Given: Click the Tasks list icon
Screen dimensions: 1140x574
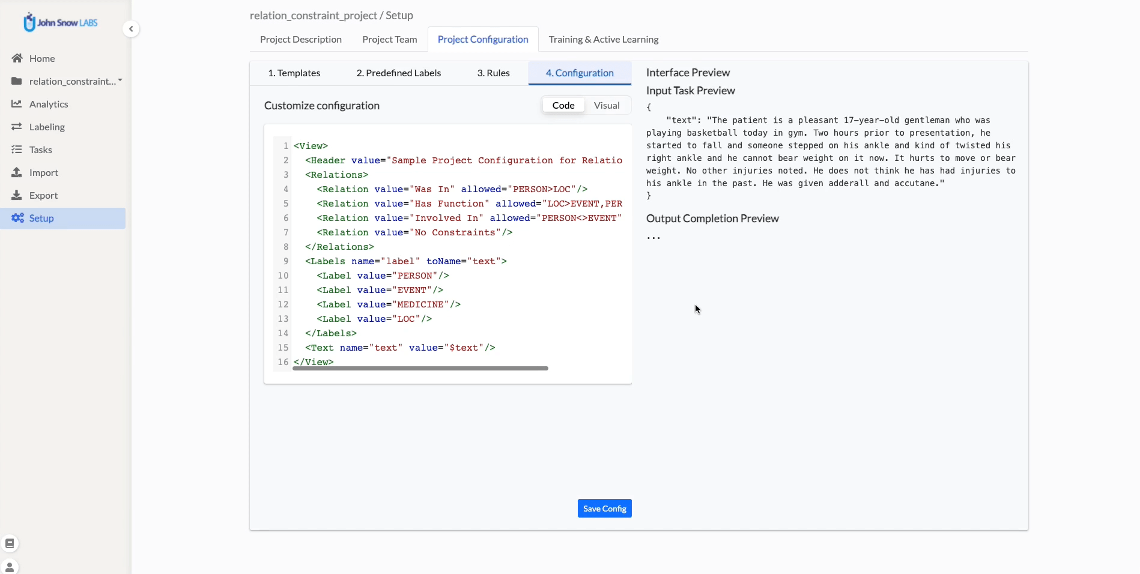Looking at the screenshot, I should coord(17,150).
